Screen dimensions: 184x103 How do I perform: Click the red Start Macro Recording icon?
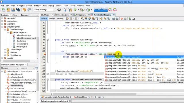pyautogui.click(x=122, y=19)
